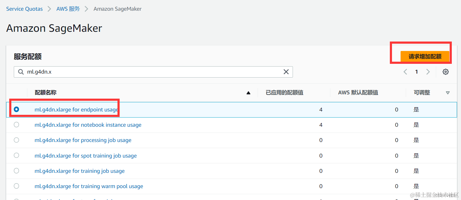Image resolution: width=461 pixels, height=200 pixels.
Task: Focus the quota search input field
Action: [x=153, y=72]
